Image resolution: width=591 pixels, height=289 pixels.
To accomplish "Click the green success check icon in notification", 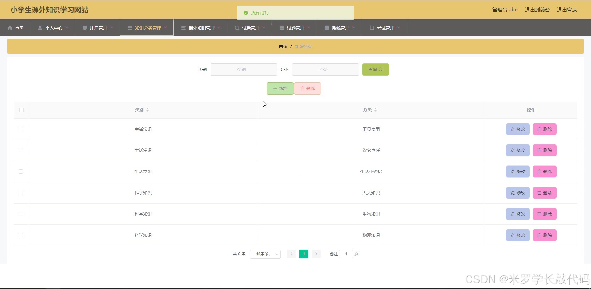I will 246,13.
